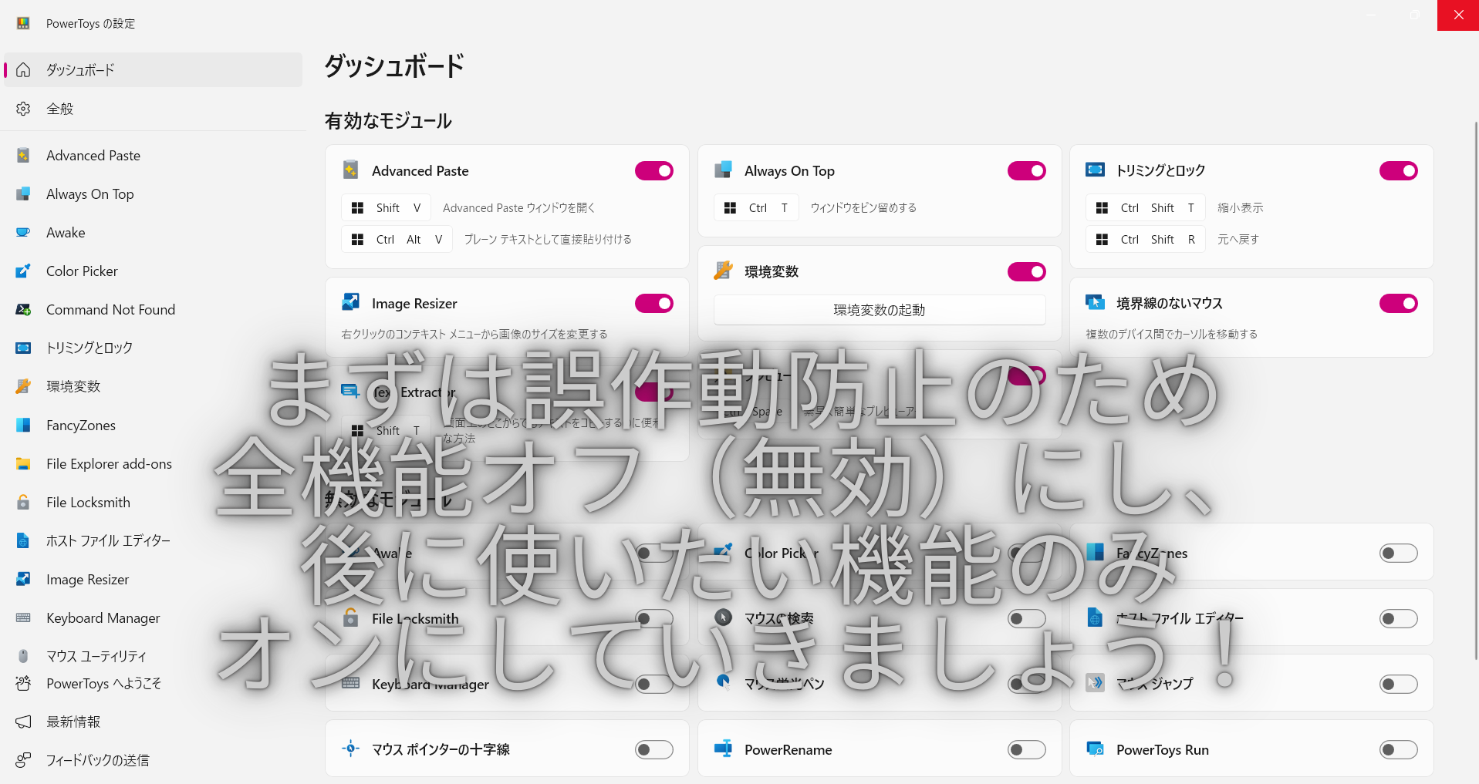
Task: Disable the Advanced Paste toggle
Action: pos(654,171)
